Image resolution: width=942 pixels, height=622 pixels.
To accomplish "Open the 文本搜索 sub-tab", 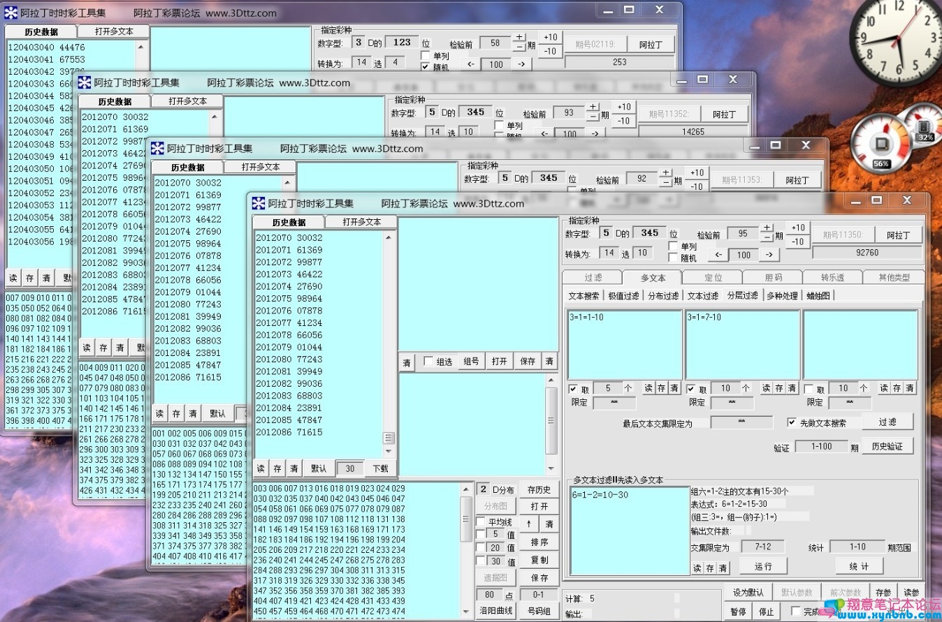I will click(x=584, y=296).
